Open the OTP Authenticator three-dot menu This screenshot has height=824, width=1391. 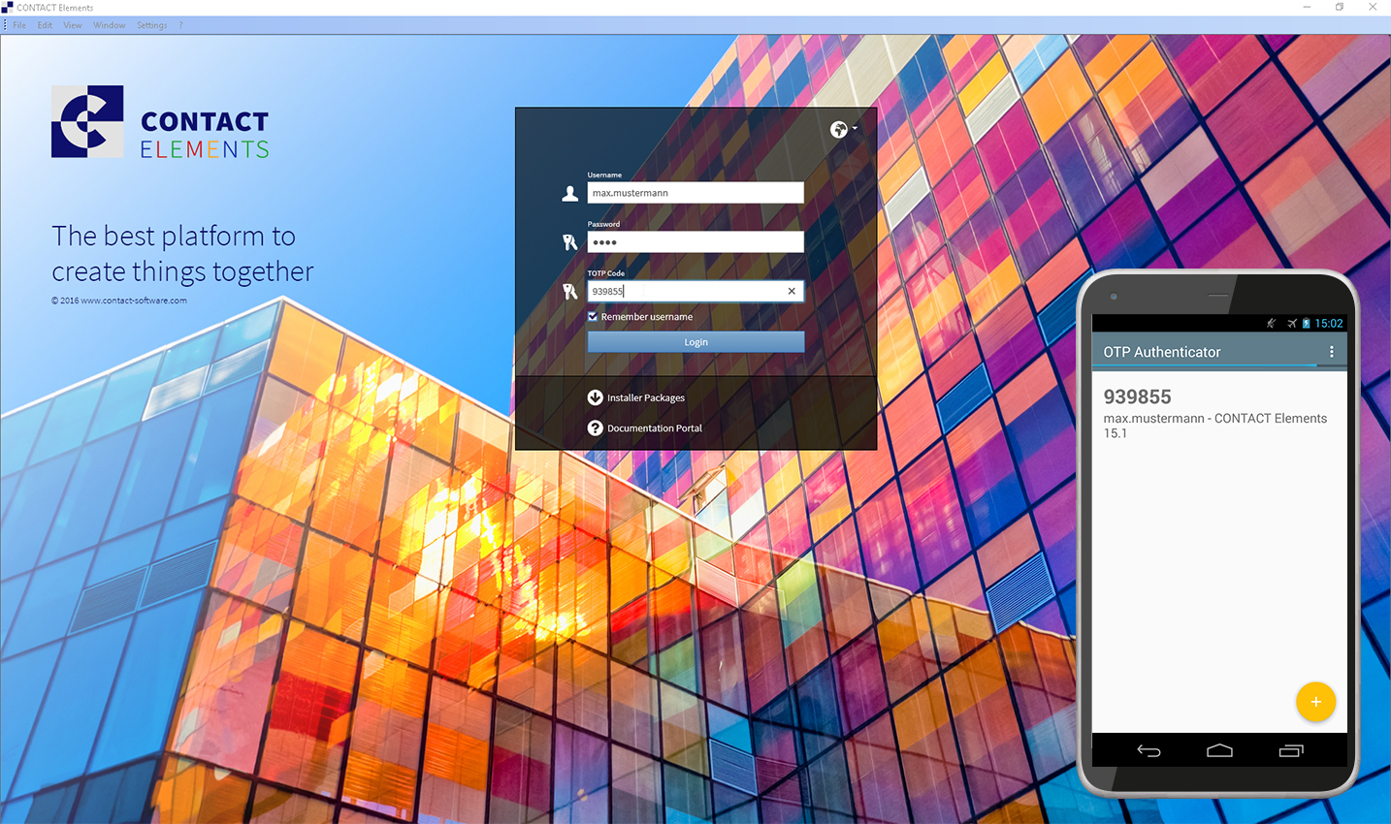click(1331, 352)
